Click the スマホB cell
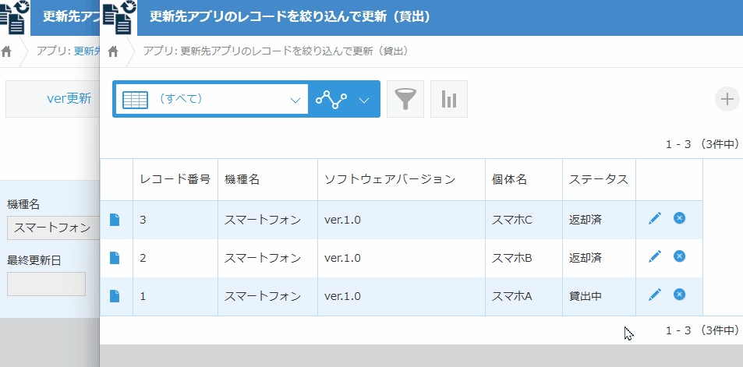The height and width of the screenshot is (367, 743). 524,258
